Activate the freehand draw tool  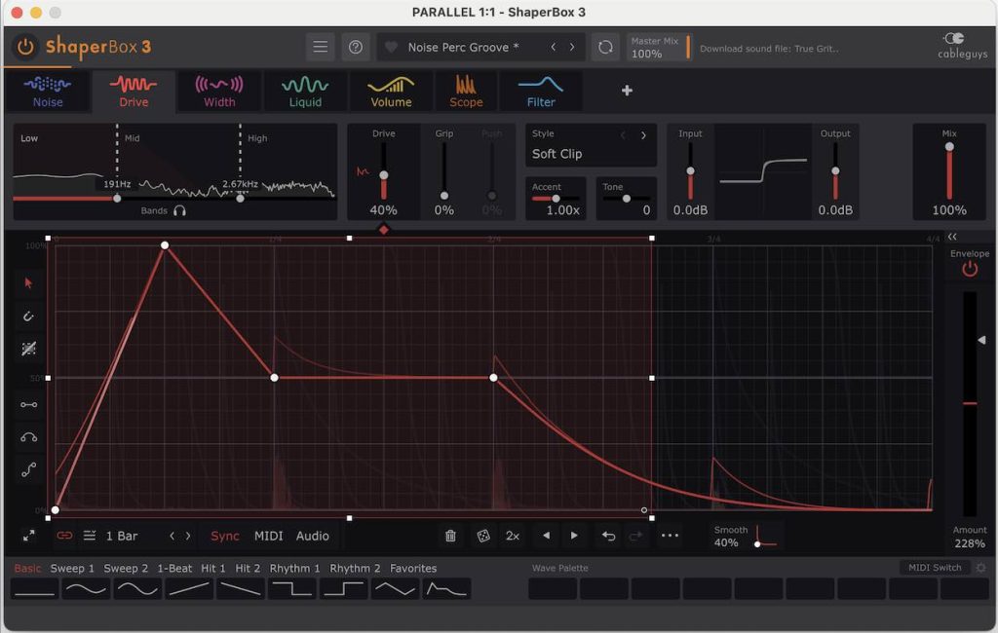click(28, 348)
